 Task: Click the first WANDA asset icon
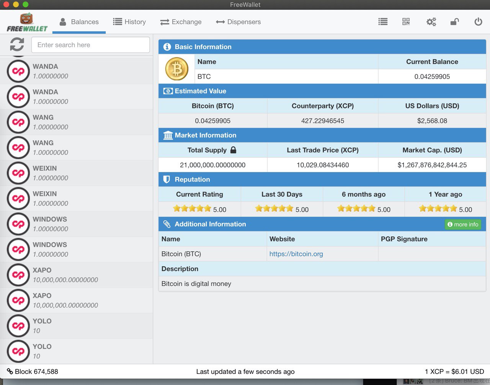coord(18,71)
